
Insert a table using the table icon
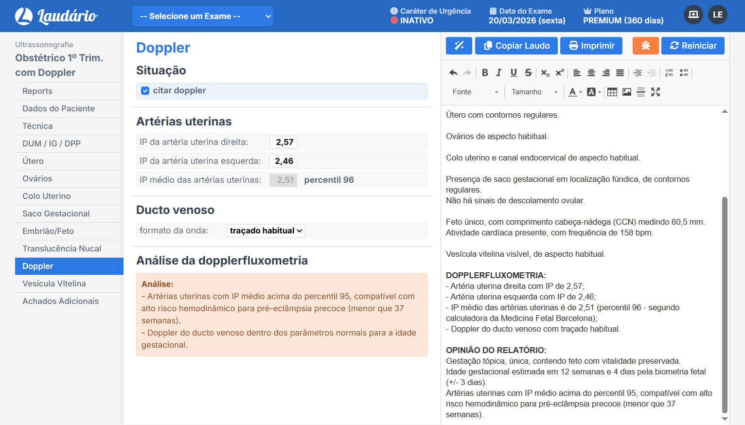point(612,91)
